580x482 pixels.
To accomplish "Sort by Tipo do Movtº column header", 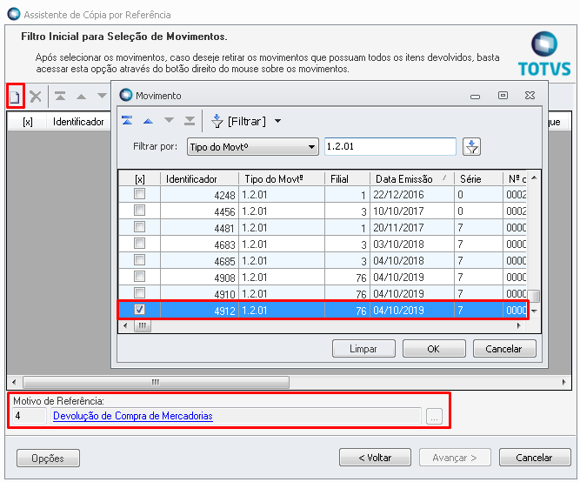I will pos(282,179).
